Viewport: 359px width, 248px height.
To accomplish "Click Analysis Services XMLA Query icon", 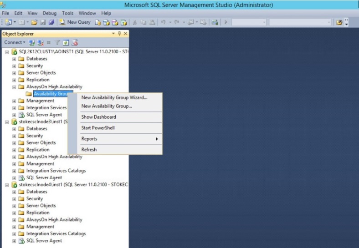I will 123,22.
